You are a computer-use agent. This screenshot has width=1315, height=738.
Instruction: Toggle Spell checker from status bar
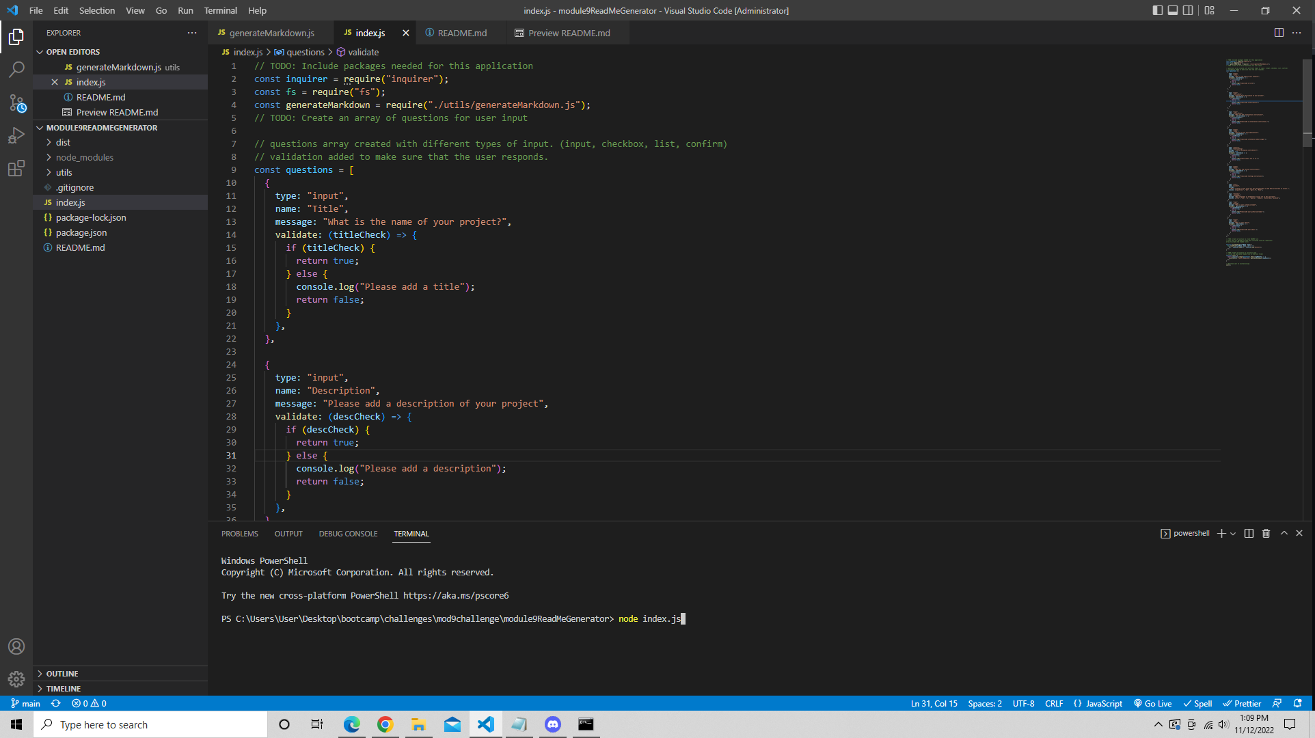tap(1198, 703)
